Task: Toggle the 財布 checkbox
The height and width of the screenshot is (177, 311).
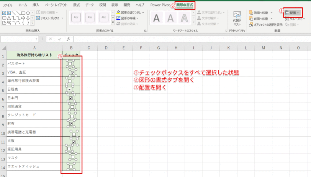Action: [x=71, y=124]
